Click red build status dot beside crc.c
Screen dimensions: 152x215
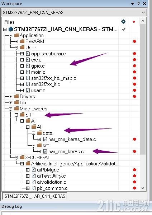(134, 60)
